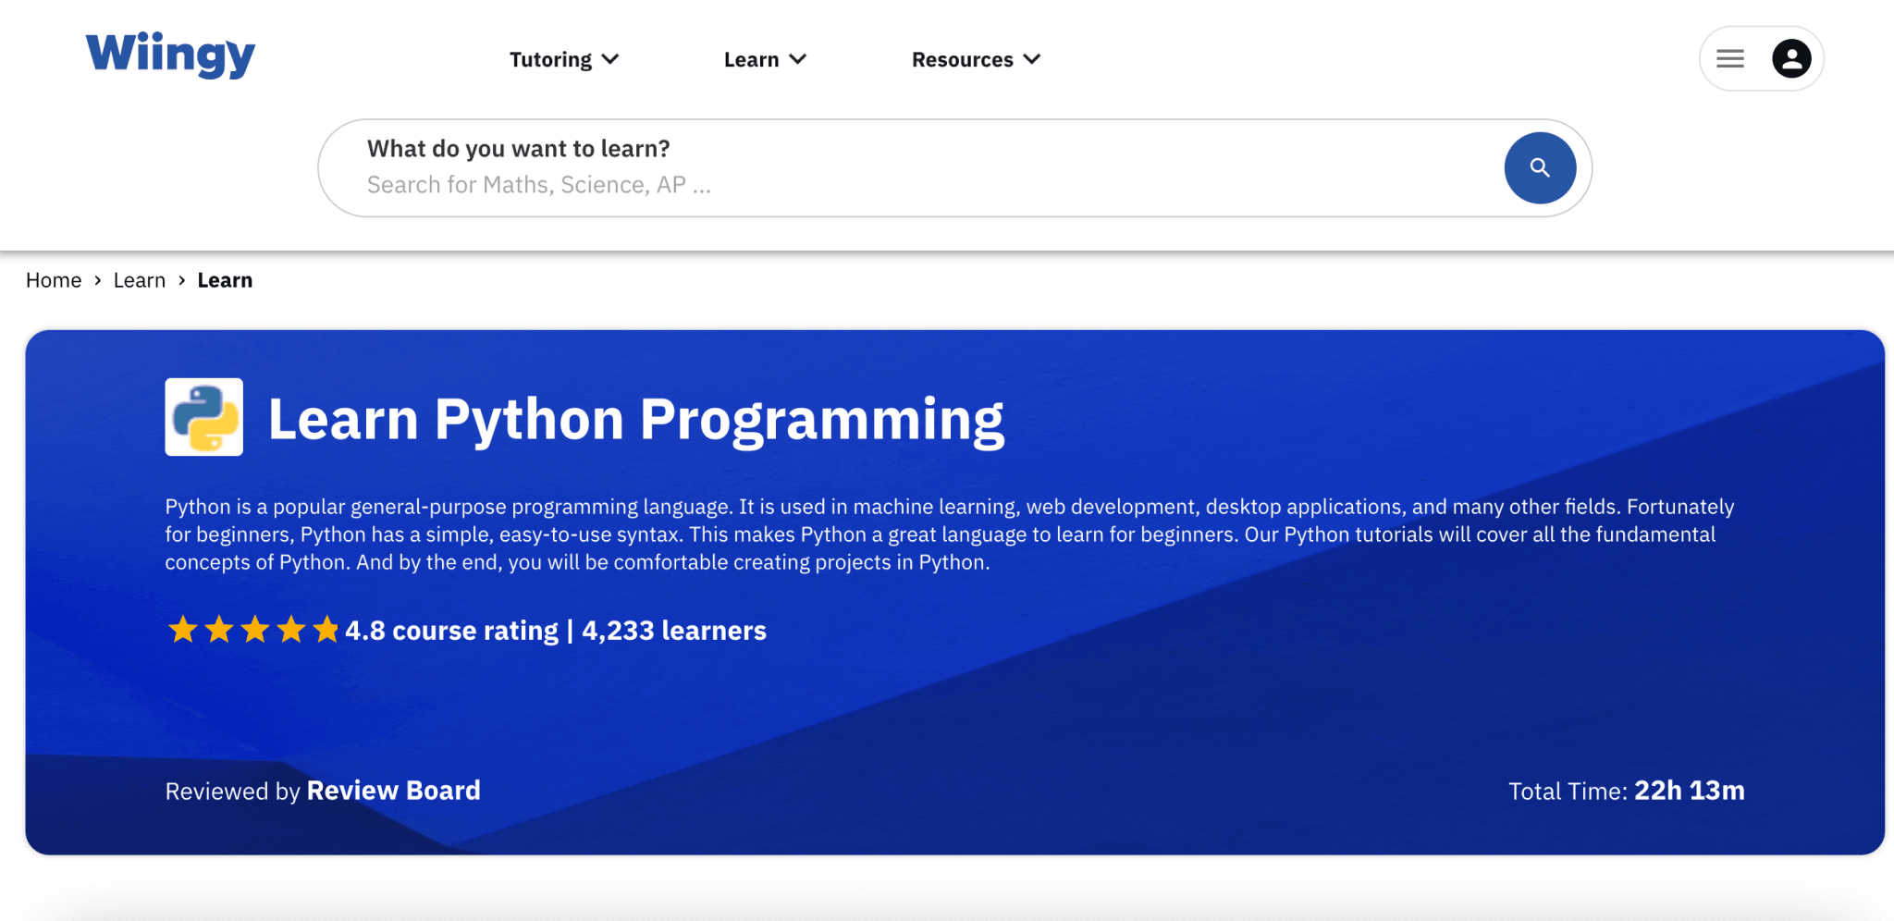Click the Python logo icon

click(204, 417)
